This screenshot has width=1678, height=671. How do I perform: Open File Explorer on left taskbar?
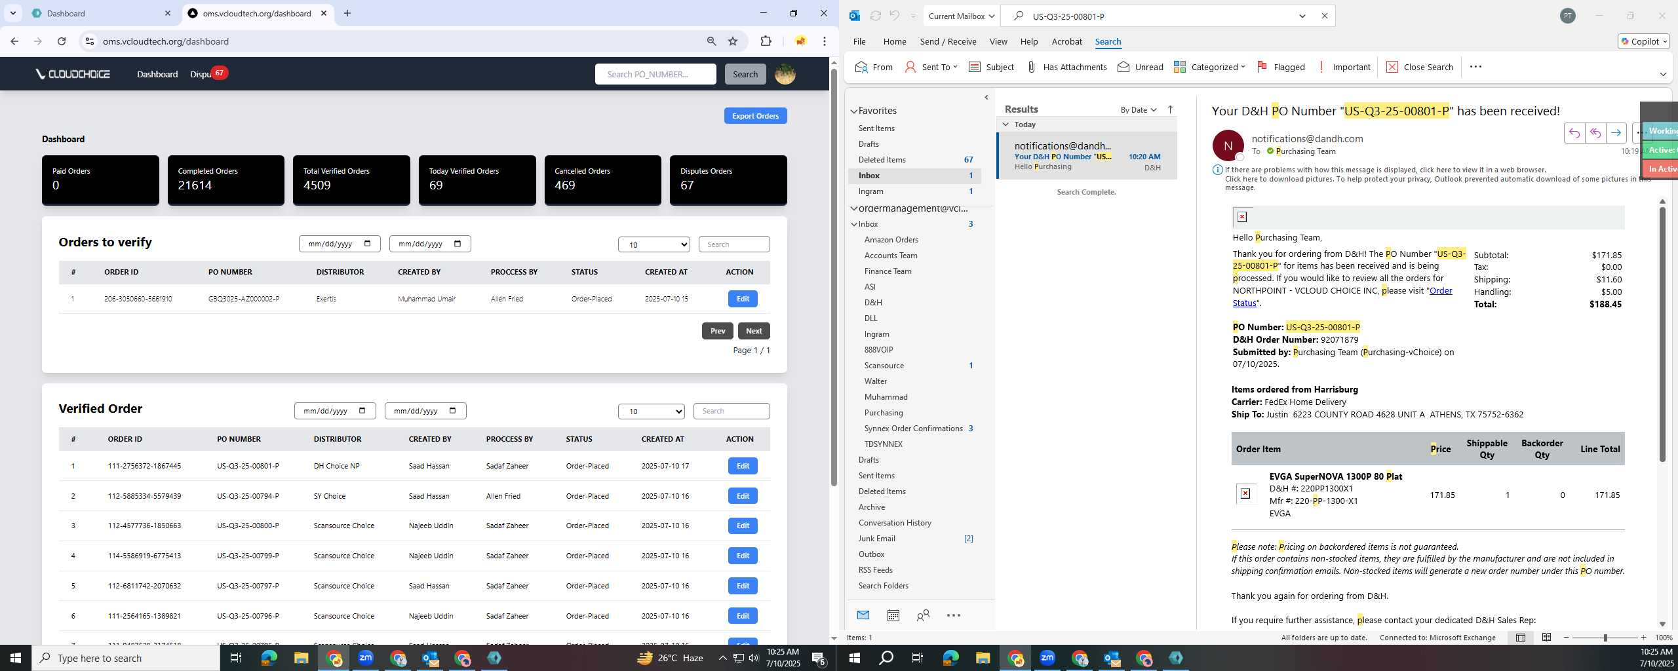(301, 658)
